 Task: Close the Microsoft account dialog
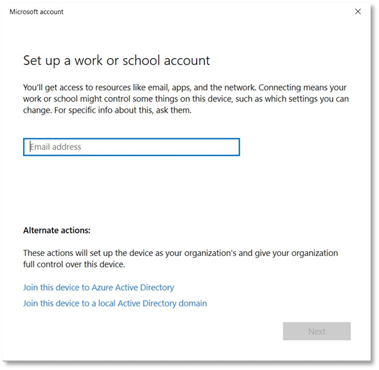(x=358, y=11)
